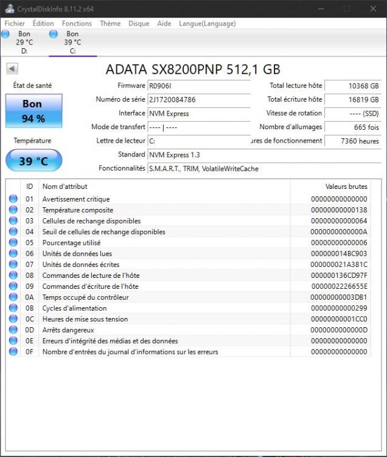
Task: Click the Firmware value field
Action: coord(198,86)
